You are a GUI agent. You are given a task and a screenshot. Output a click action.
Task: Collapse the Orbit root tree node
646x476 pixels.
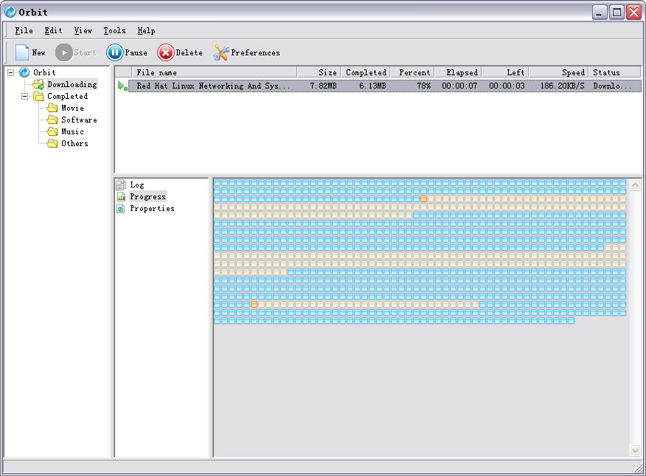point(11,72)
